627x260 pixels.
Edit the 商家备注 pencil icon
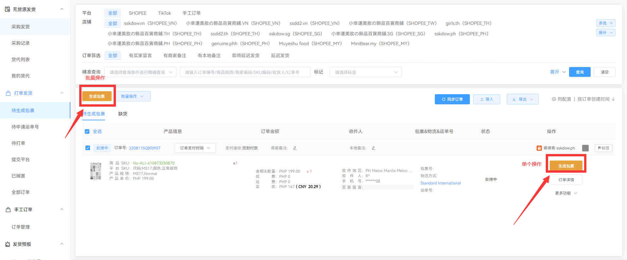[x=295, y=148]
